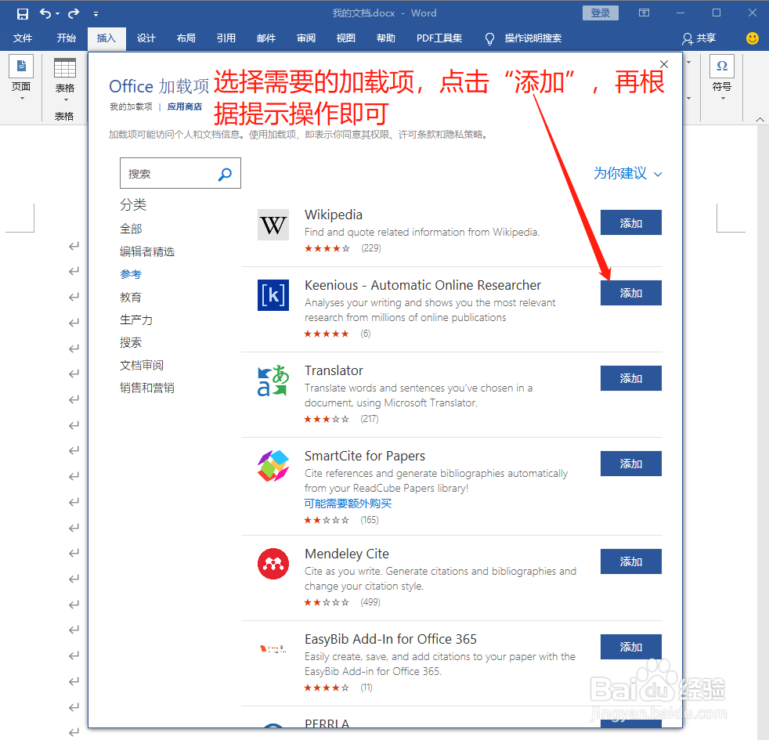Add the Wikipedia add-in with 添加
769x740 pixels.
coord(630,222)
